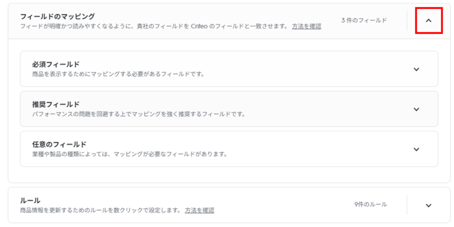The height and width of the screenshot is (227, 454).
Task: Click the フィールドのマッピング section heading
Action: point(58,16)
